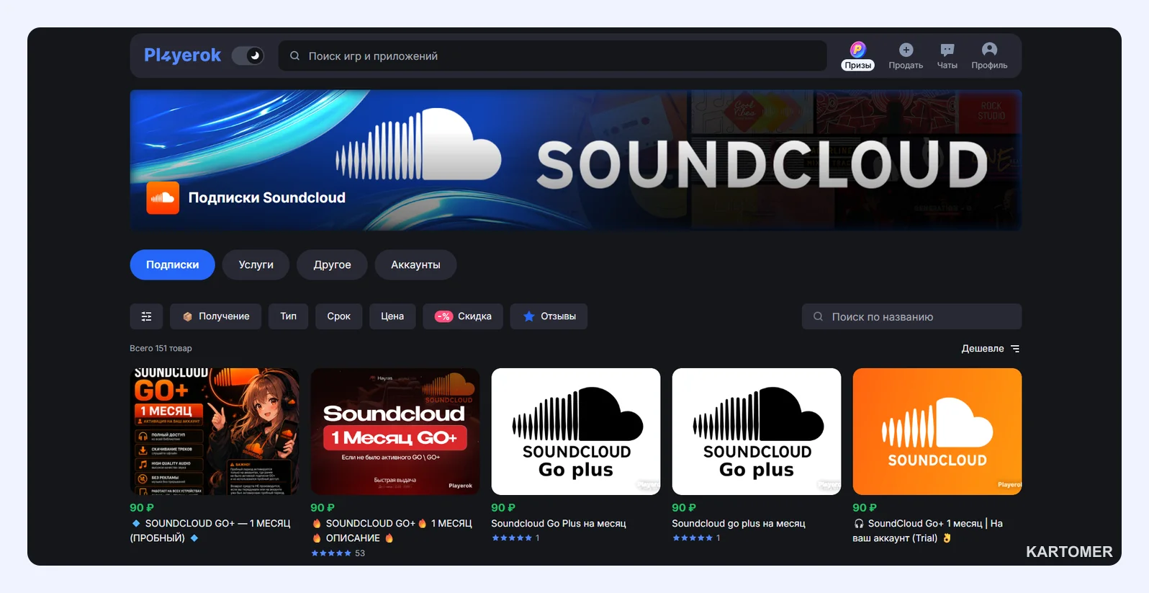Open the Чаты chat icon
This screenshot has width=1149, height=593.
tap(947, 50)
